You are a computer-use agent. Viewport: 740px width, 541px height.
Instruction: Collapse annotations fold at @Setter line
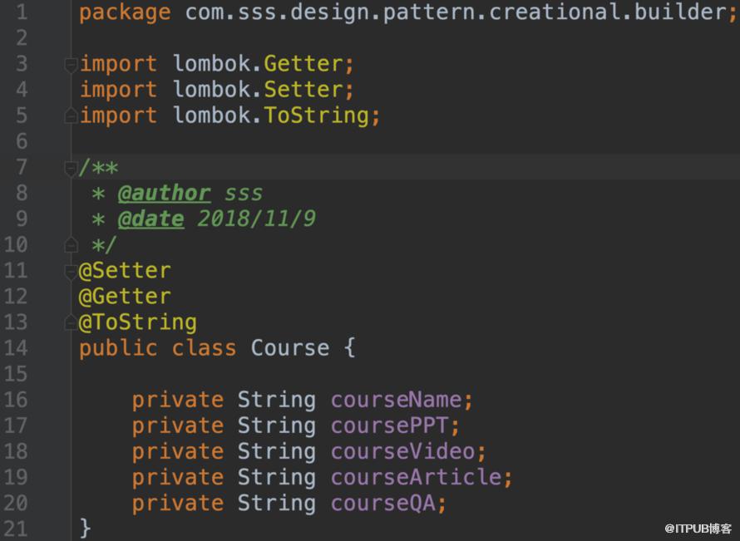pyautogui.click(x=71, y=272)
